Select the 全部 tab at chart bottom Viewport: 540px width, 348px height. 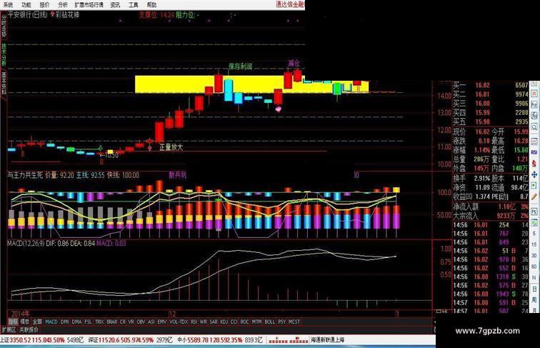(x=37, y=322)
